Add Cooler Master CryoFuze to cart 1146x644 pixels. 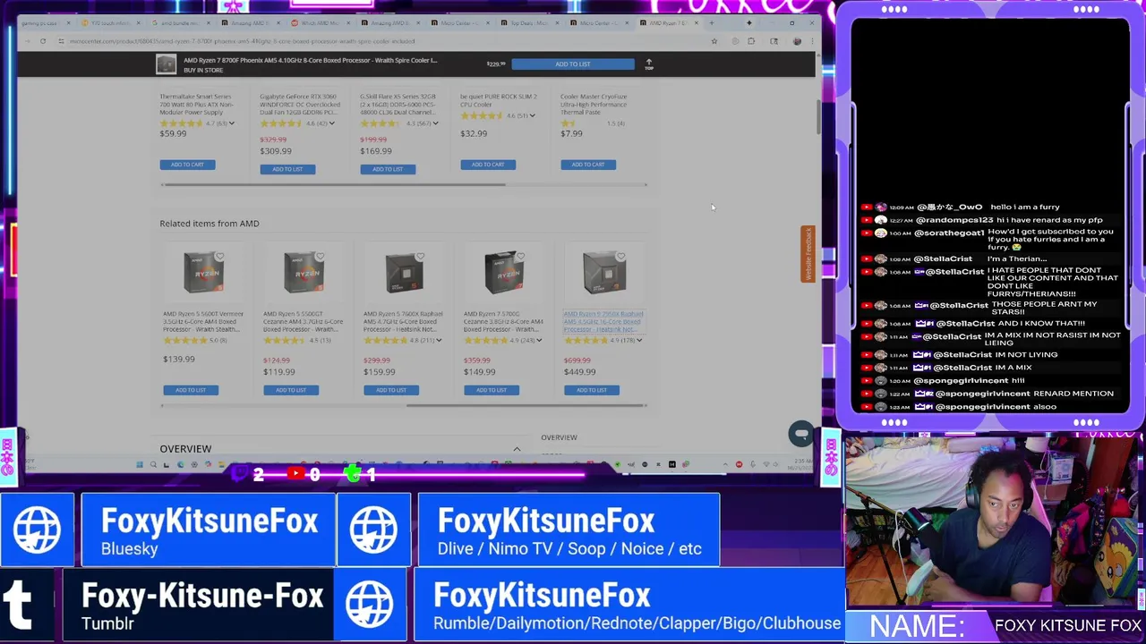point(588,165)
